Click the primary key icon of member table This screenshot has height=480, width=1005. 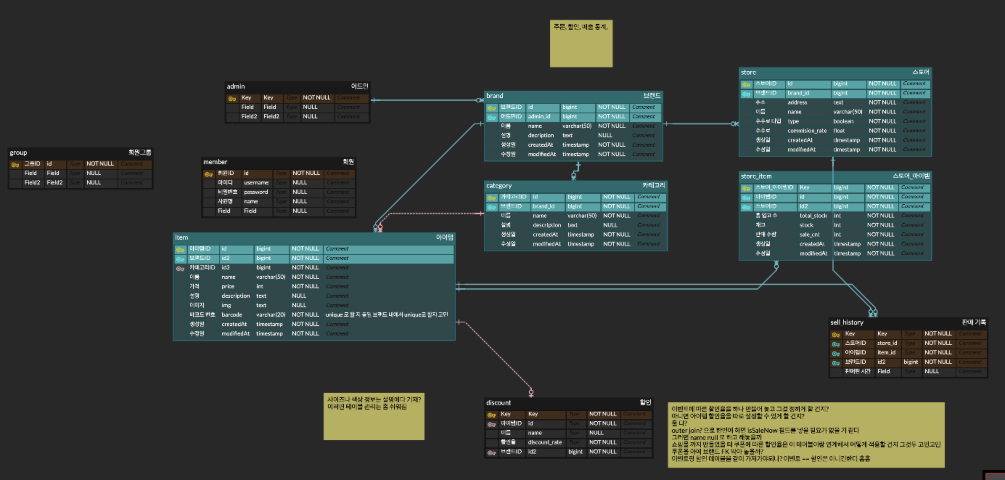(x=208, y=174)
